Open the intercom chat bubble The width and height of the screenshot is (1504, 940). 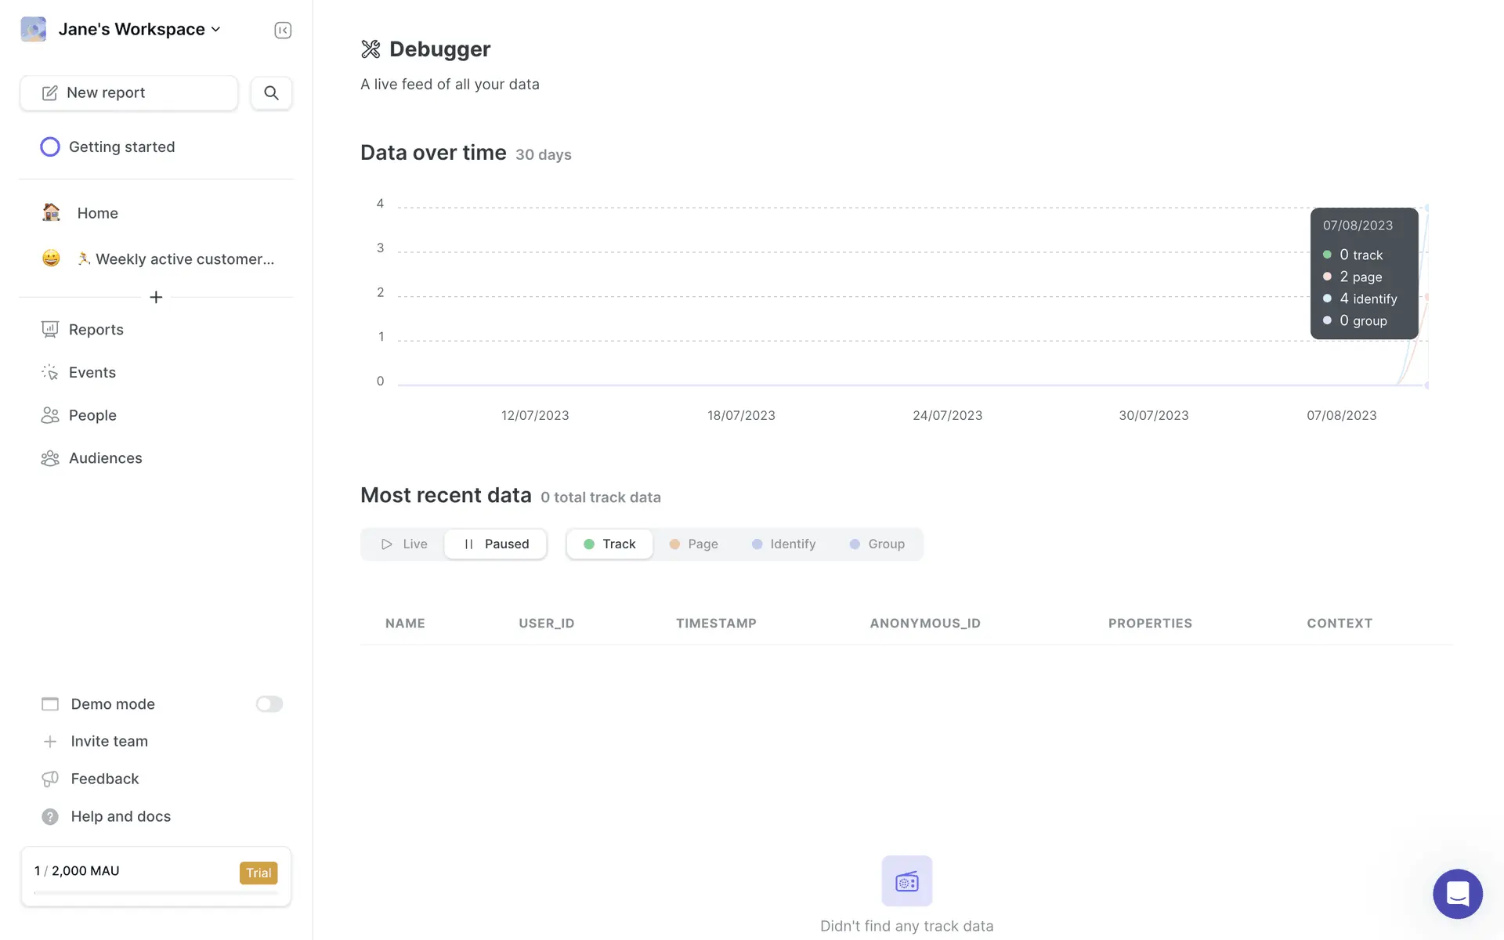[1457, 893]
